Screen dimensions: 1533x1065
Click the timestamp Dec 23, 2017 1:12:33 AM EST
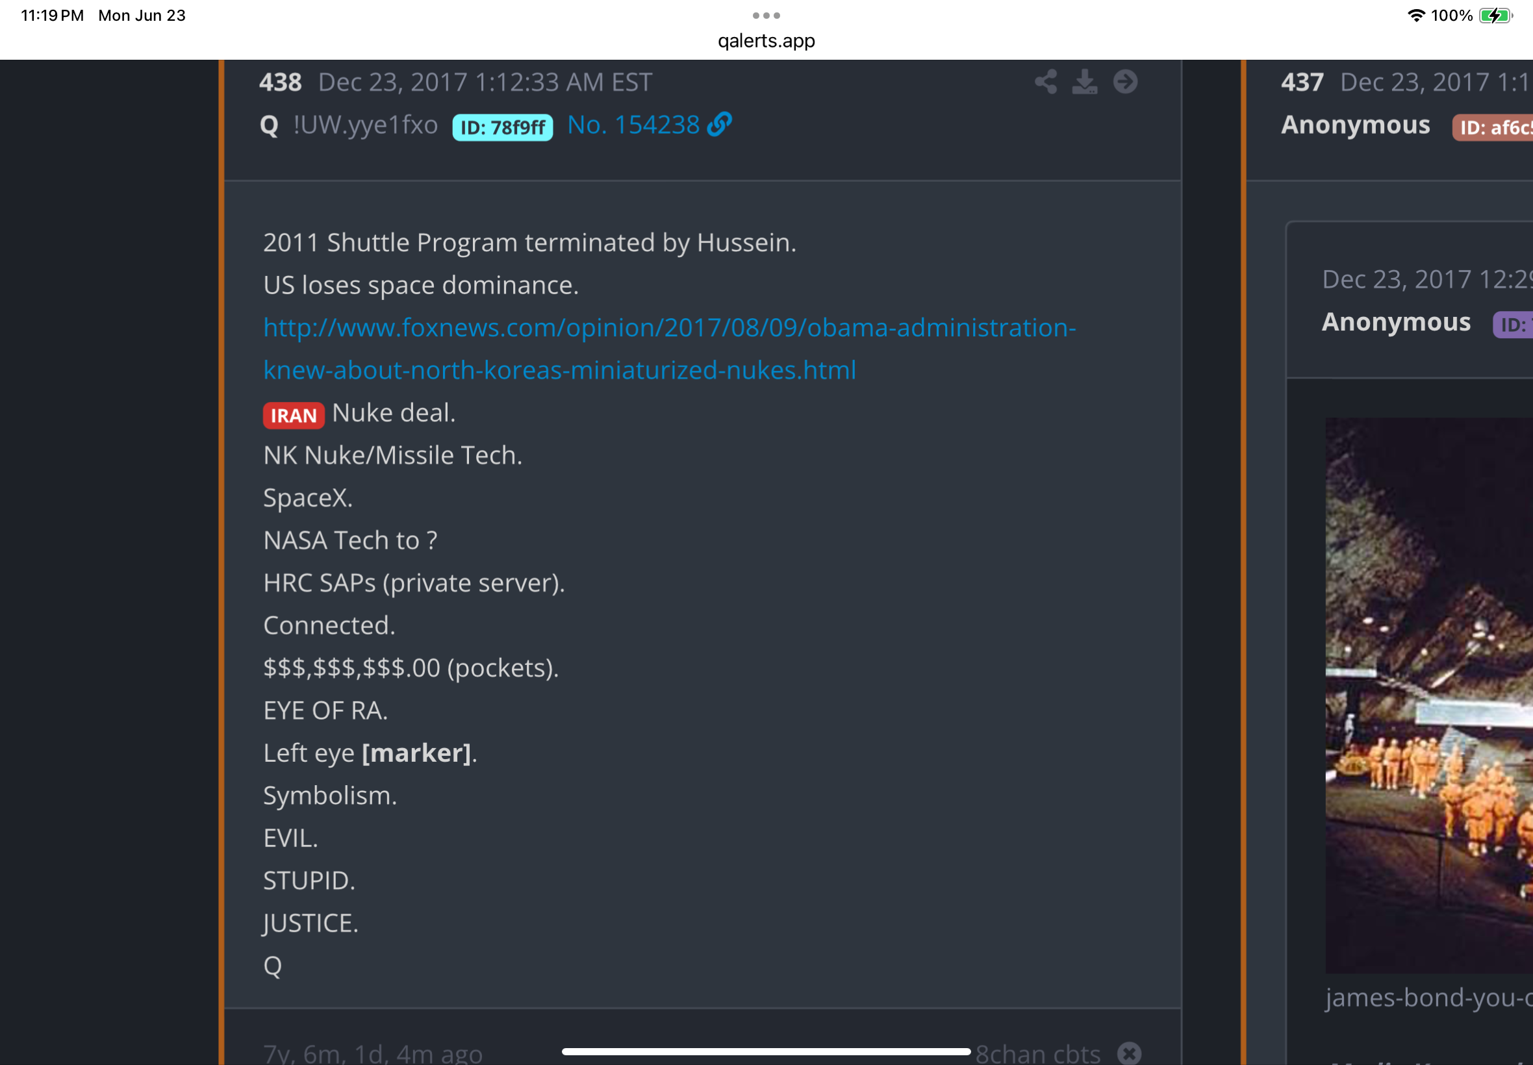tap(485, 82)
